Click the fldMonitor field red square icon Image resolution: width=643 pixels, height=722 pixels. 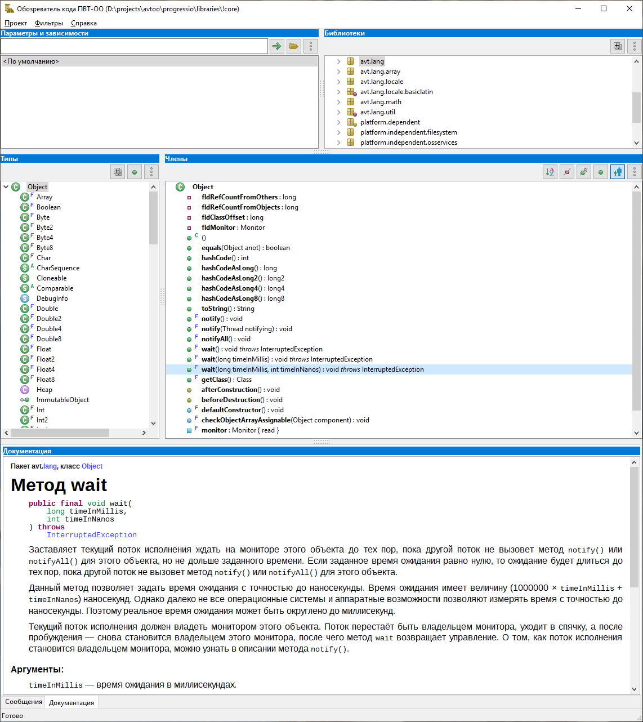(189, 228)
